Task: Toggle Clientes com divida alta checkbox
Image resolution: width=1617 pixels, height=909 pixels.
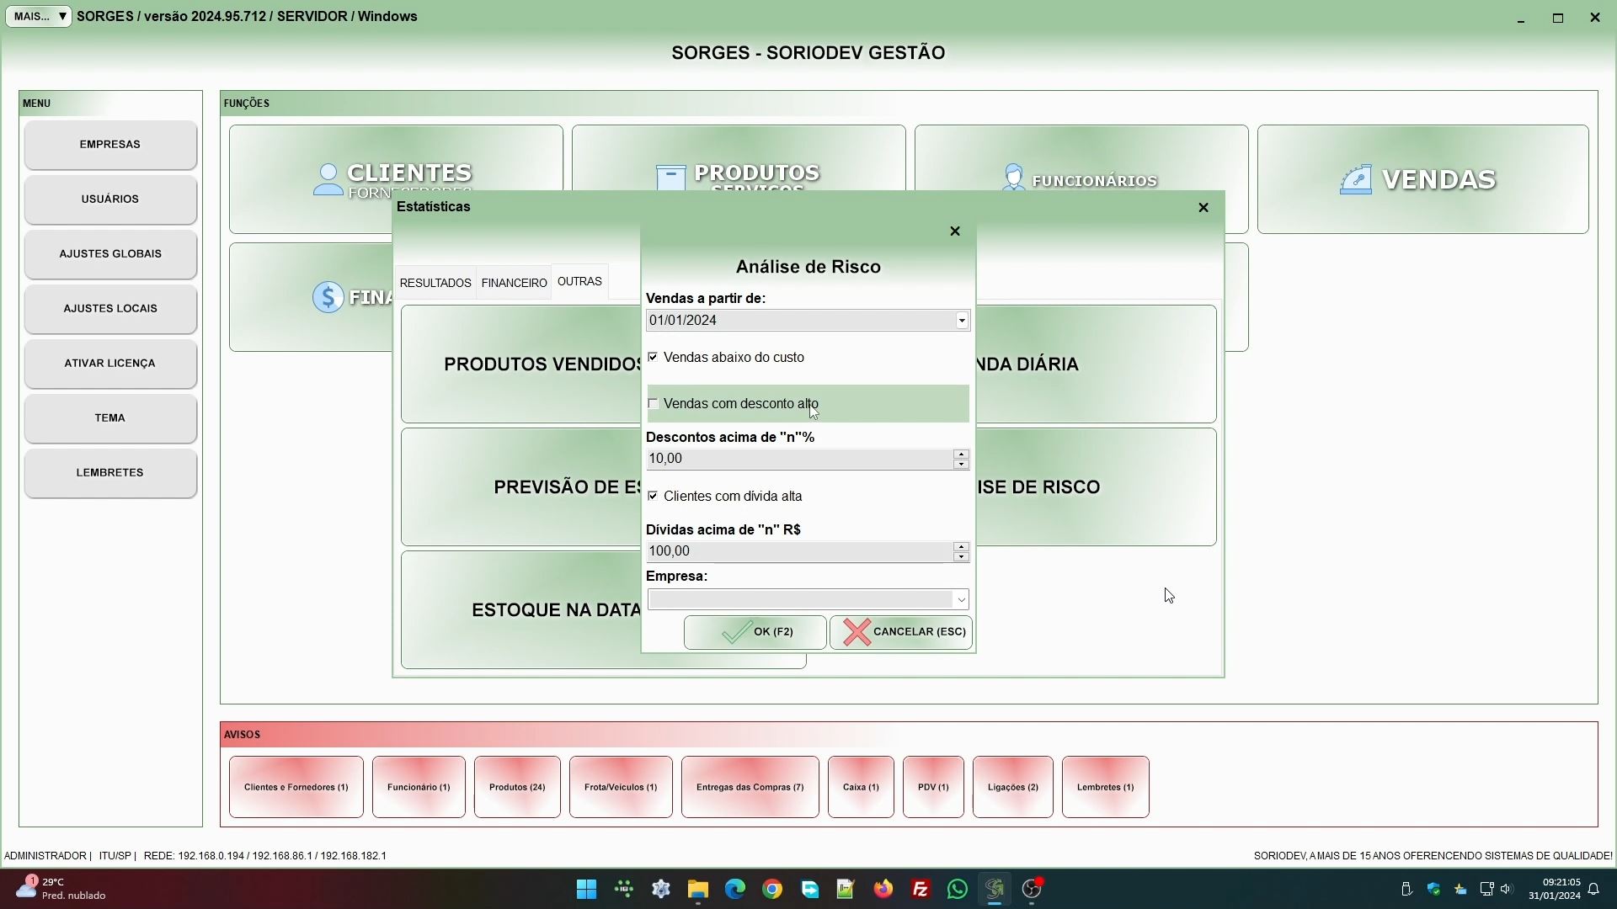Action: (653, 497)
